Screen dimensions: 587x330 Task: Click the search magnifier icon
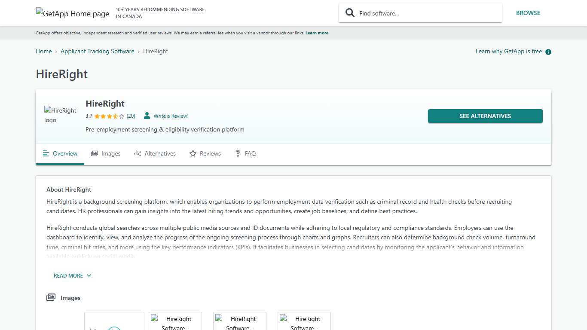point(350,13)
